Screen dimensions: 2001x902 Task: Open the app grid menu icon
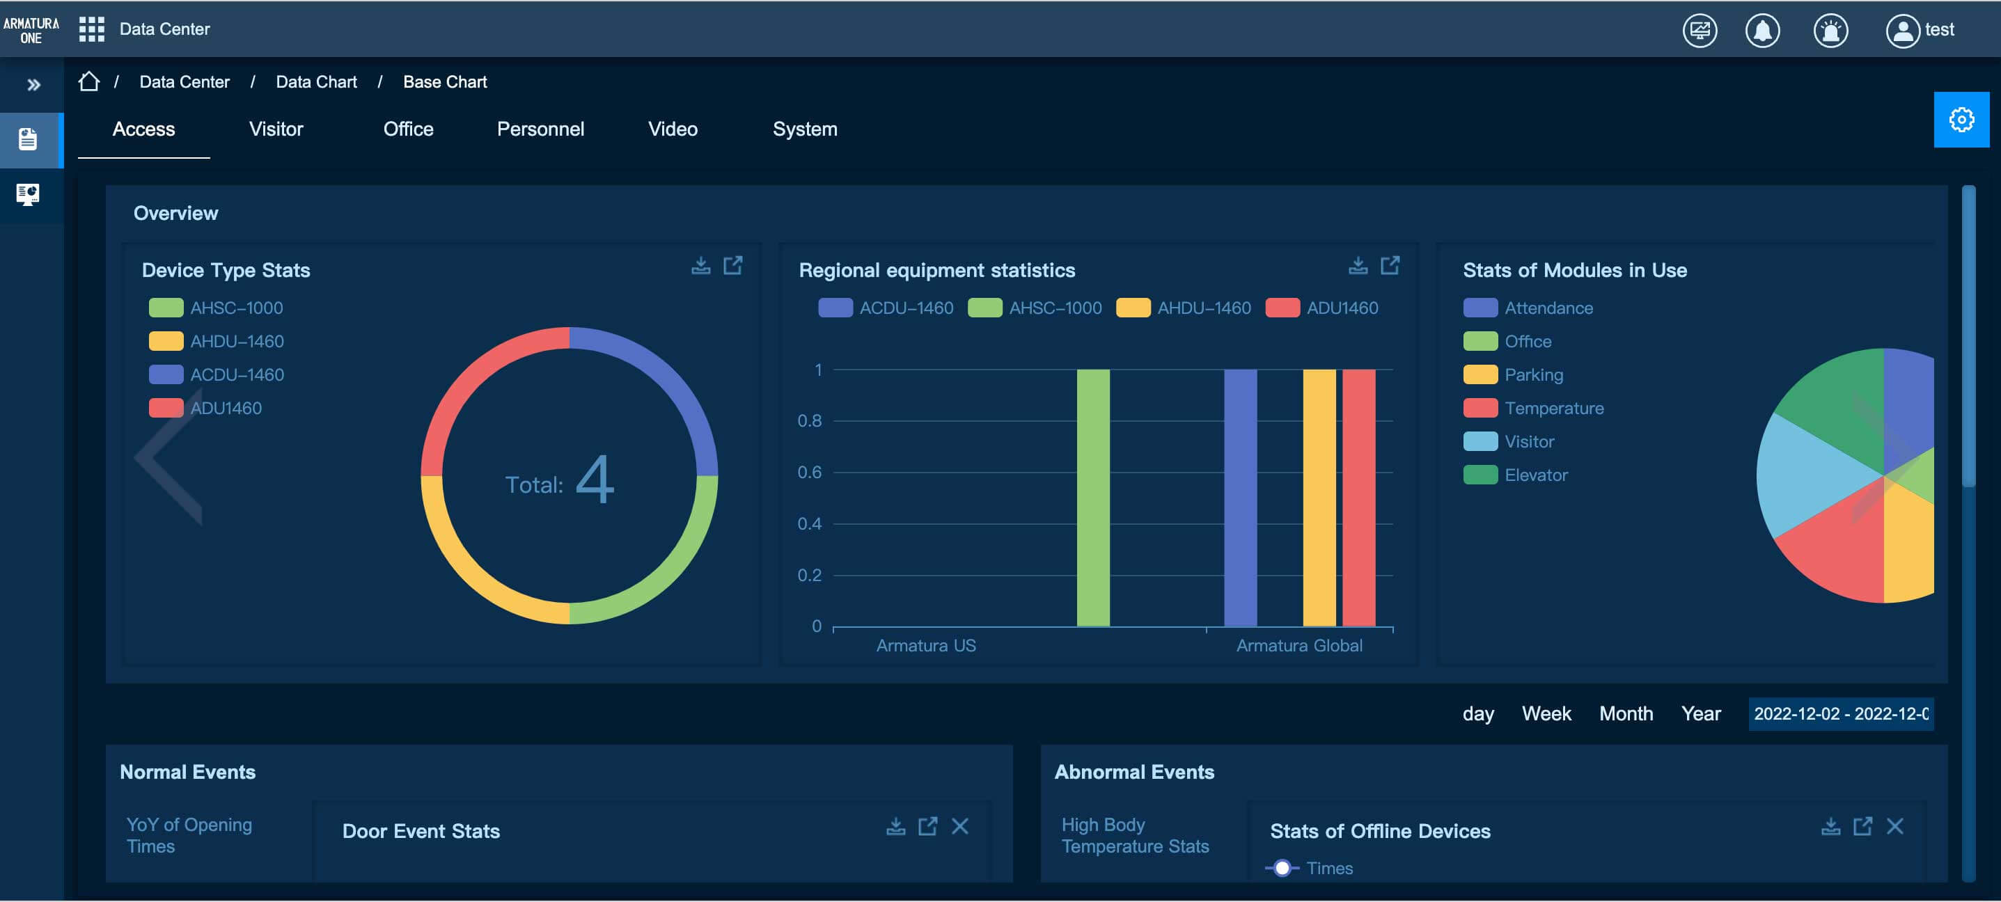(x=92, y=29)
